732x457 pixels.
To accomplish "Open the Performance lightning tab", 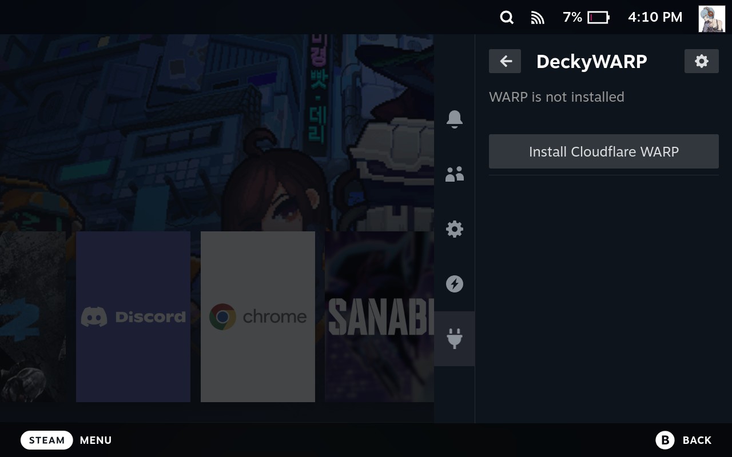I will [x=455, y=284].
